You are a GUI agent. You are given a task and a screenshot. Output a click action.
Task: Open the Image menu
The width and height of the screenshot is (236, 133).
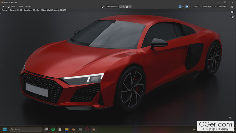click(28, 7)
